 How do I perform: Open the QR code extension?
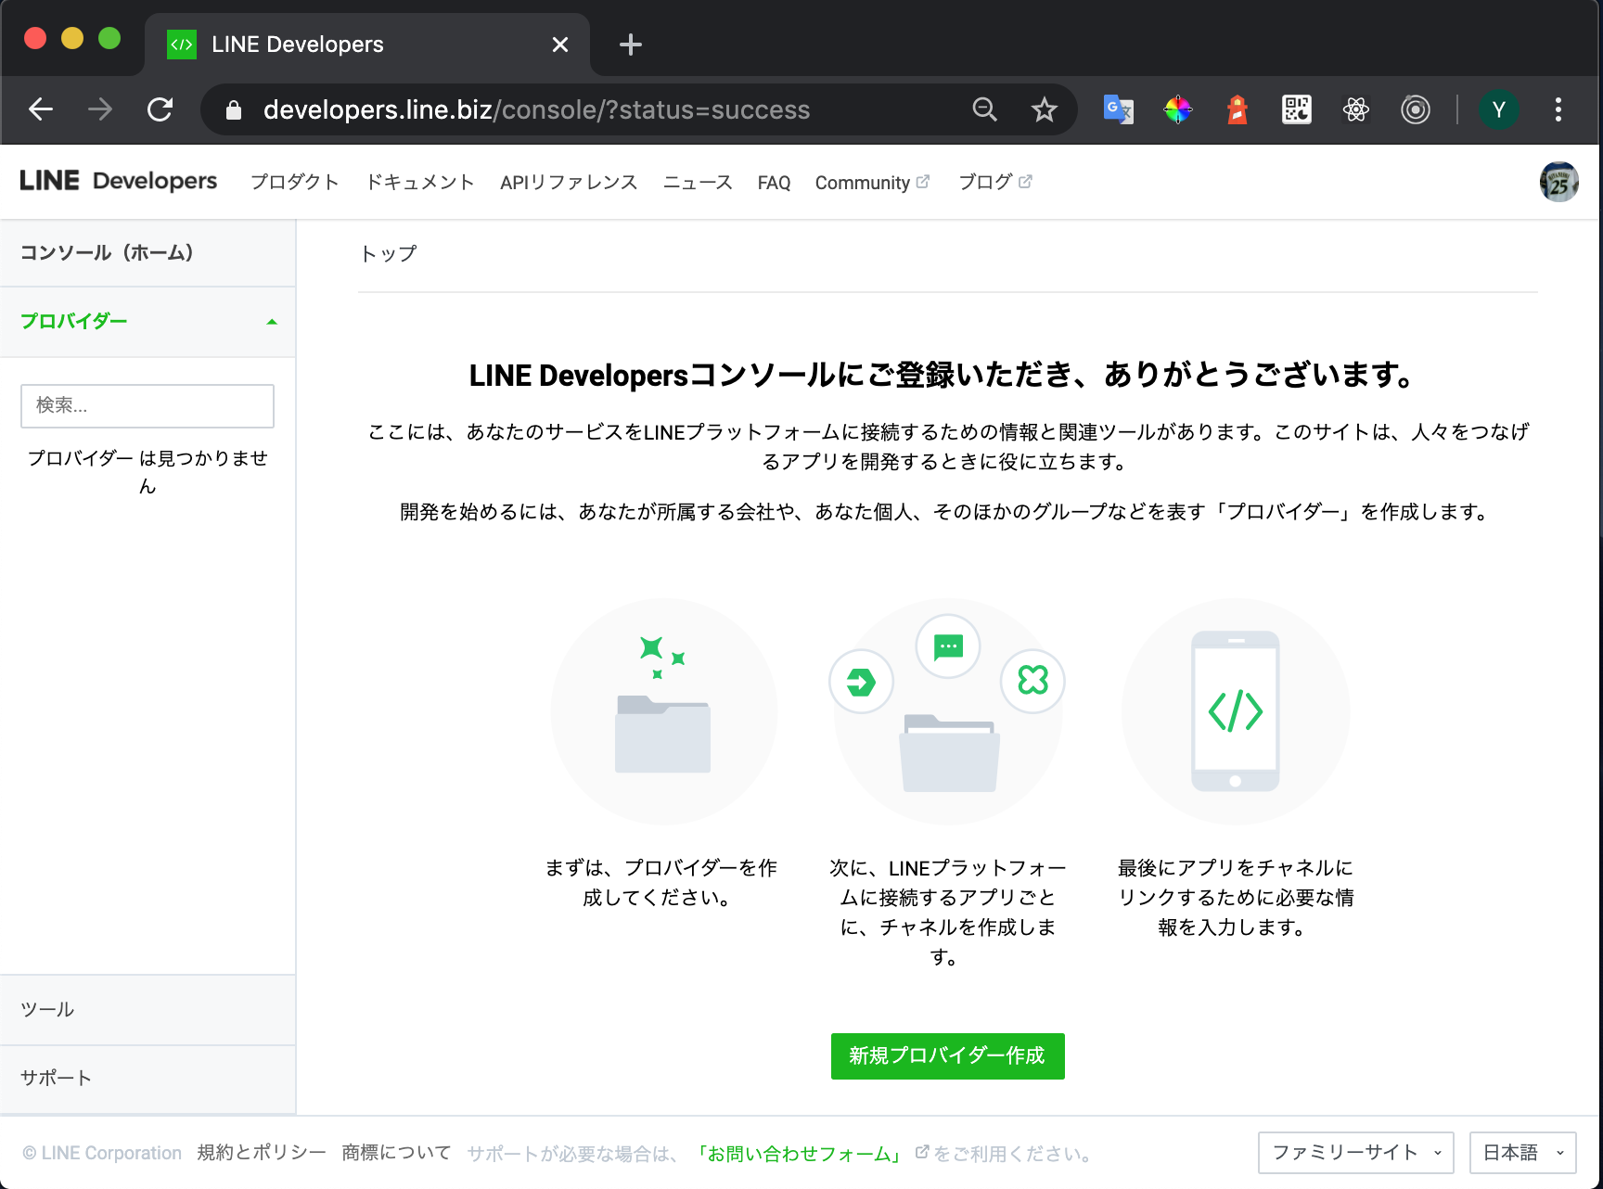tap(1297, 109)
